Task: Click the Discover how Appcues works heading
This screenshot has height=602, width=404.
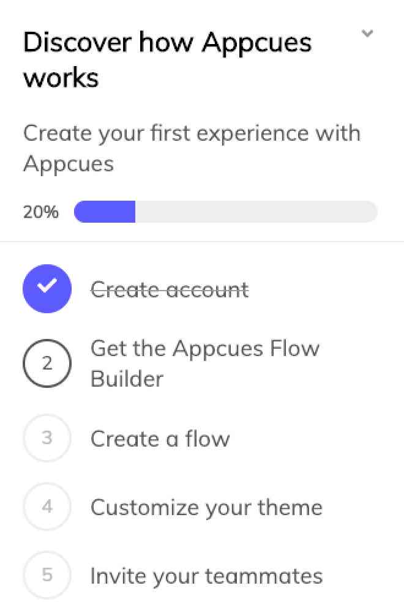Action: click(167, 59)
